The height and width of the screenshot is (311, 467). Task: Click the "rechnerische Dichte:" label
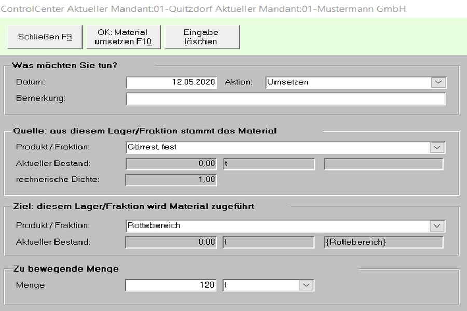click(x=58, y=179)
